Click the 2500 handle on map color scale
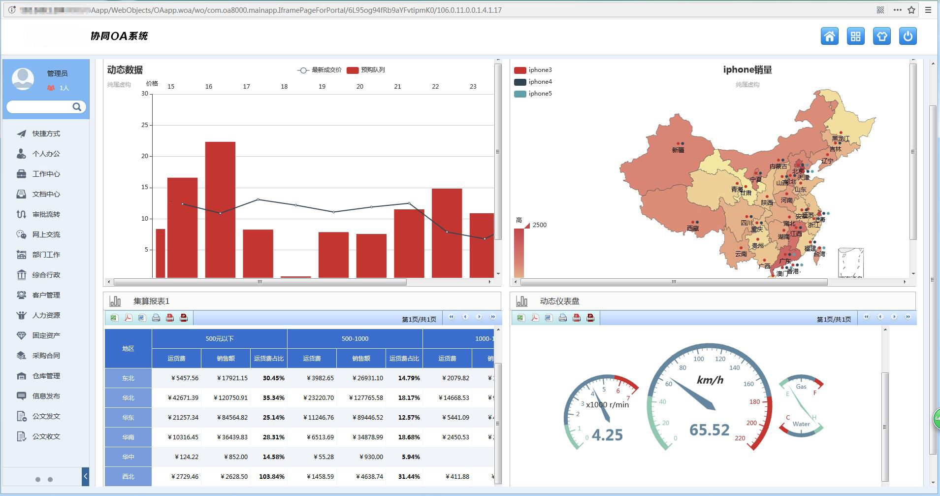 (x=527, y=226)
